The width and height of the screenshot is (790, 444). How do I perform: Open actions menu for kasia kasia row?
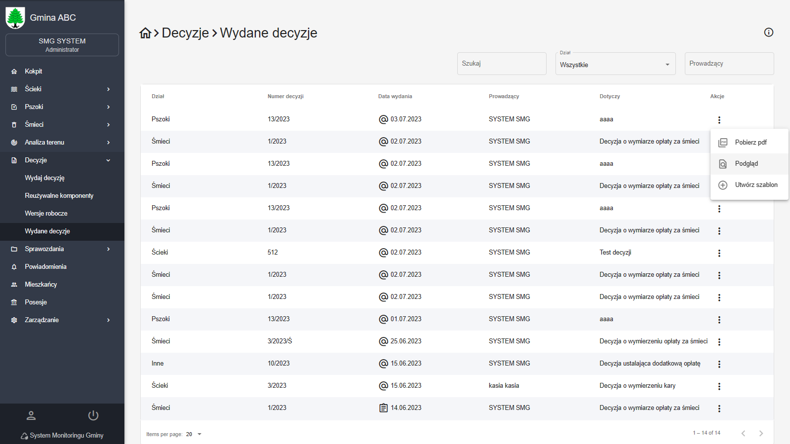[x=719, y=386]
